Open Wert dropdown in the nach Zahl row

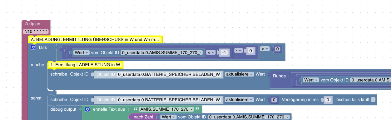[168, 117]
